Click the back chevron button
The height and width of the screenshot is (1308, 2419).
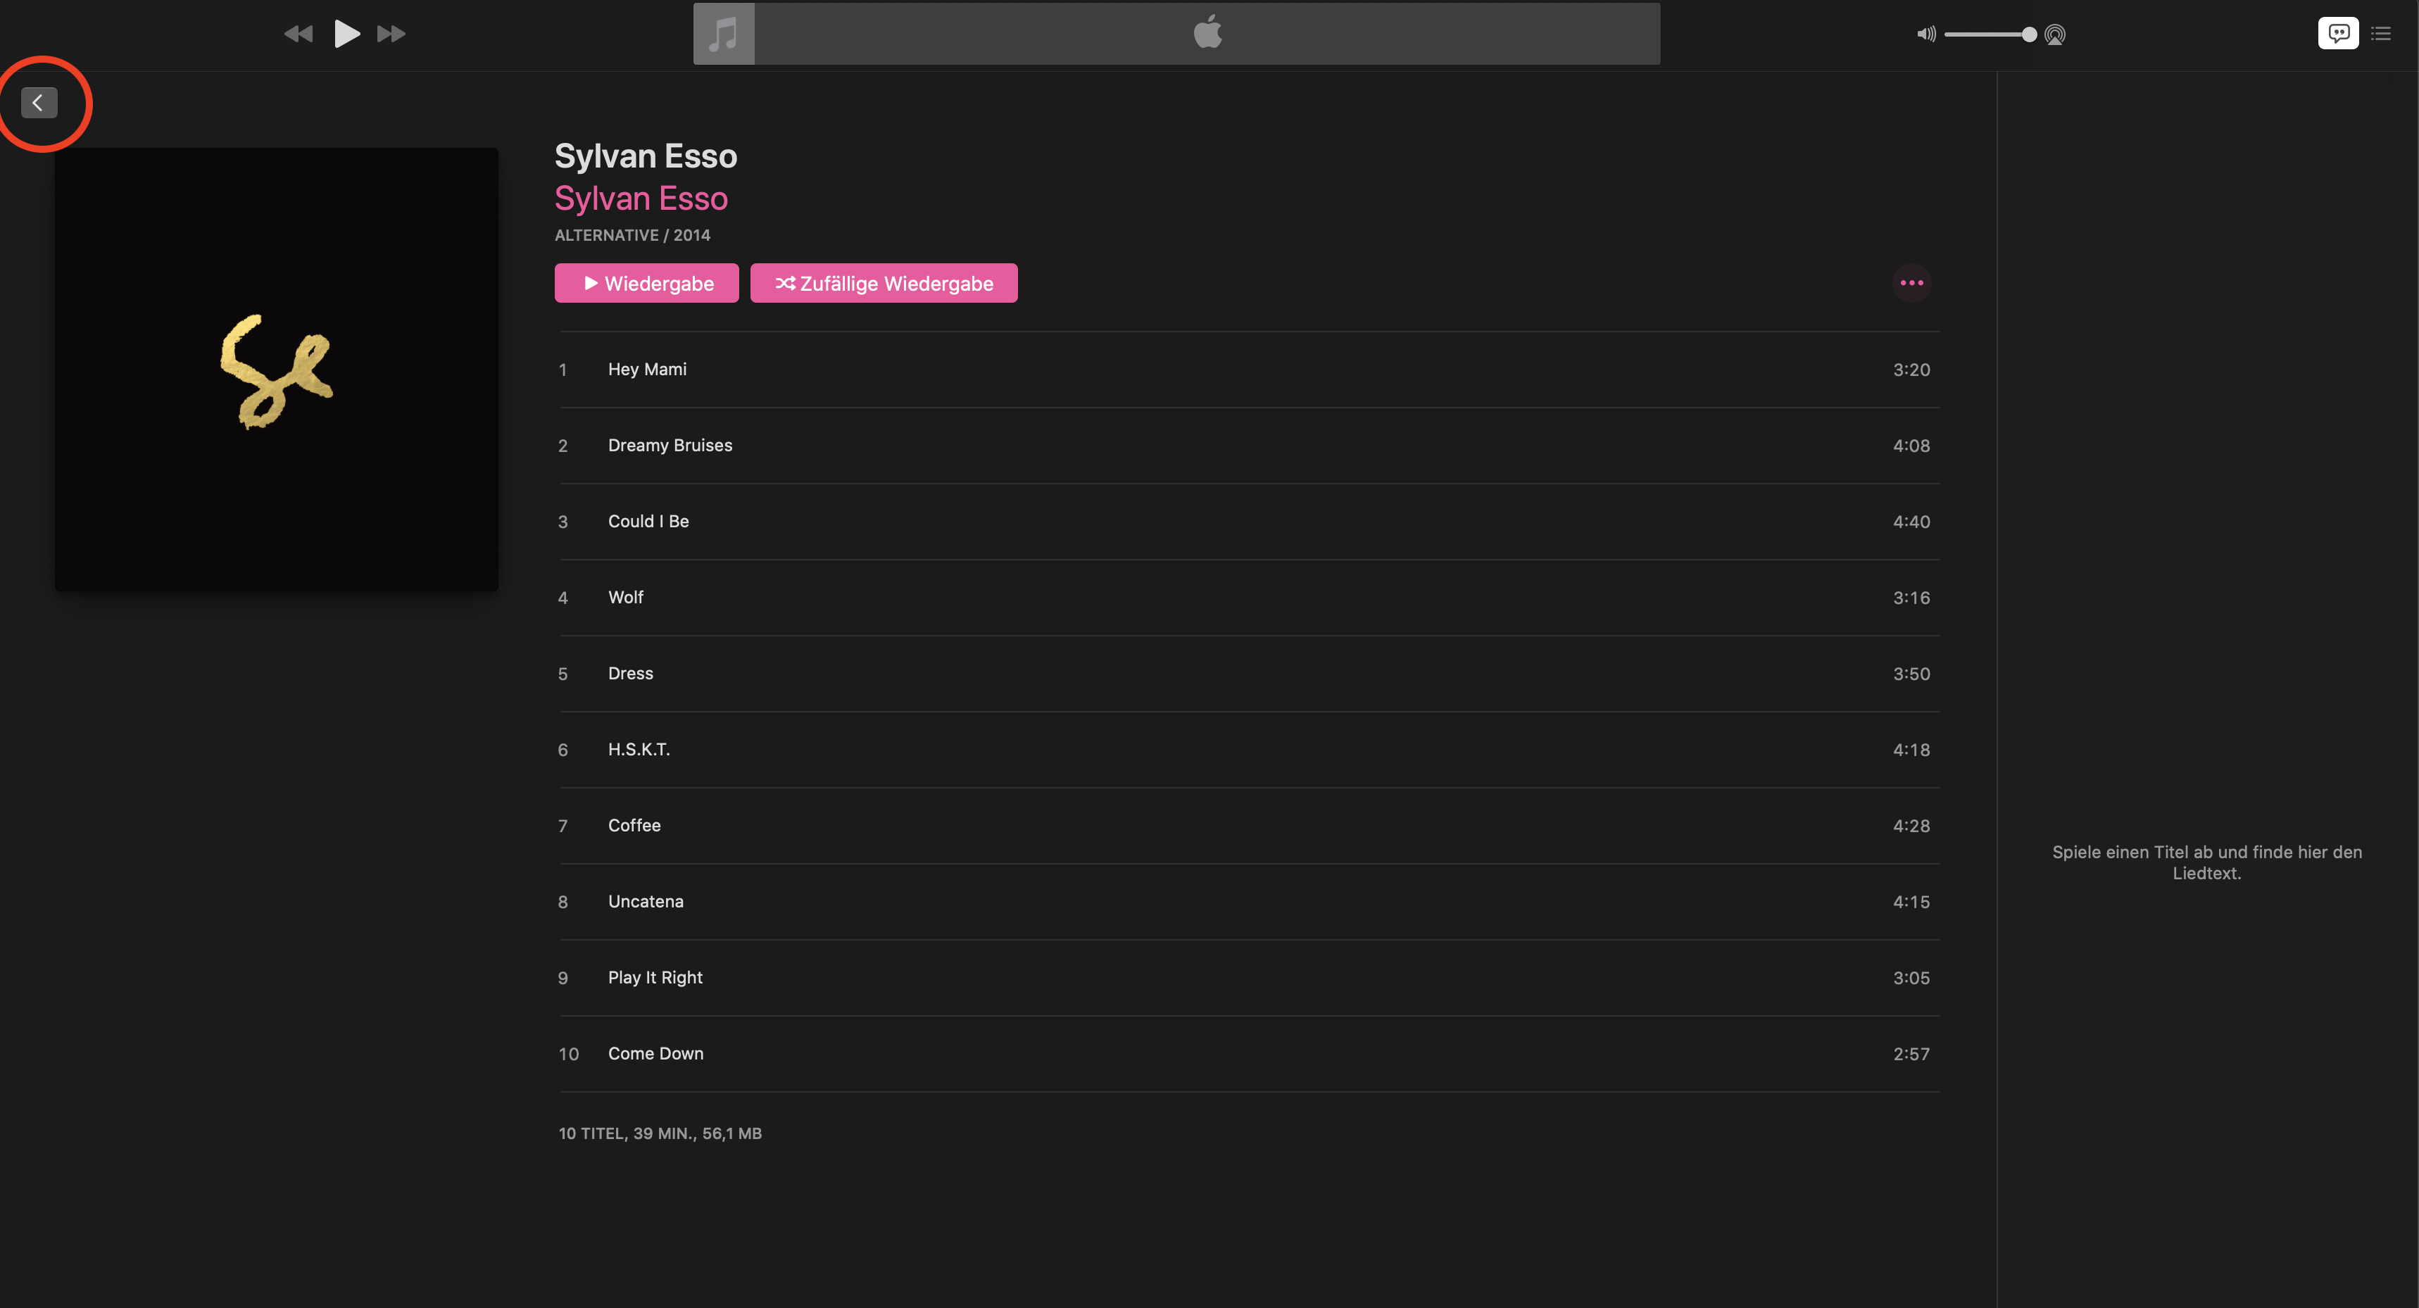point(39,102)
